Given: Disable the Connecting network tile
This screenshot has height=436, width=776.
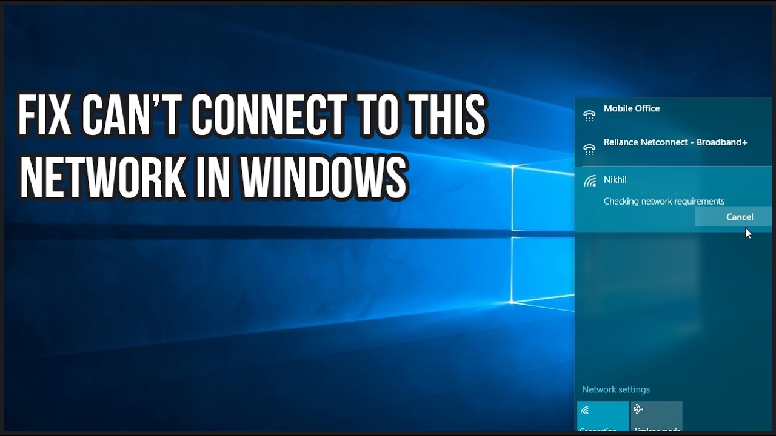Looking at the screenshot, I should (x=602, y=417).
